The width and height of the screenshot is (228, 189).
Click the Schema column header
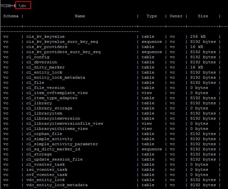[x=11, y=16]
